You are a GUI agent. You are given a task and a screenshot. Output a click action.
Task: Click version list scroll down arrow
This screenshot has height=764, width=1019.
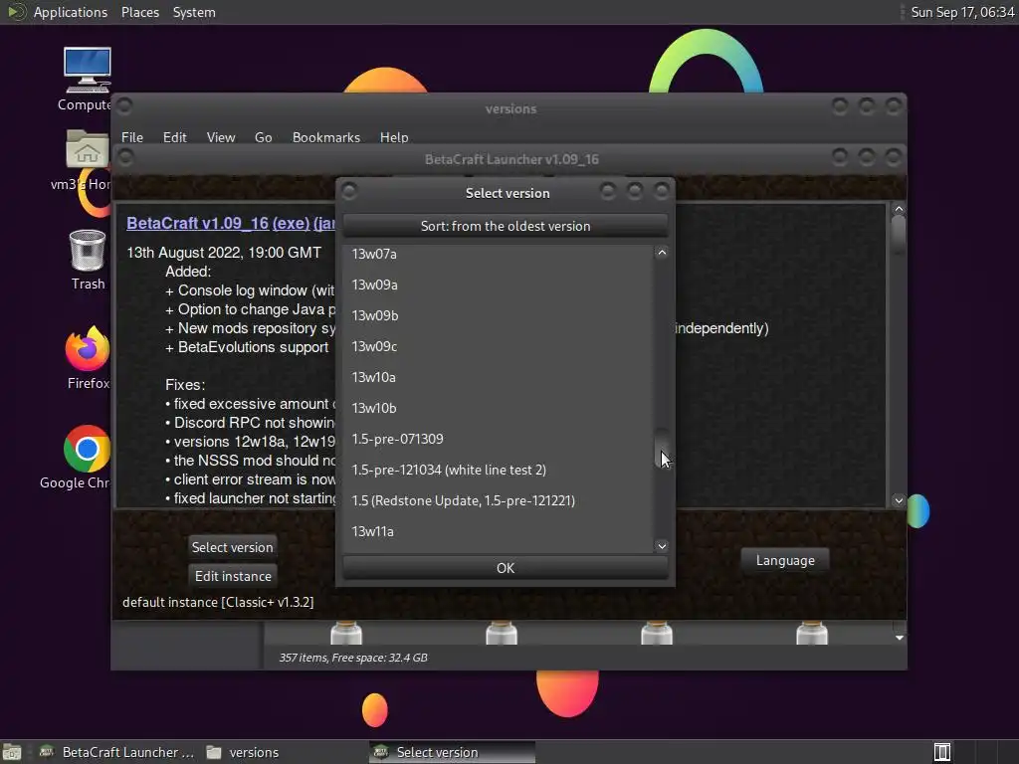[662, 546]
